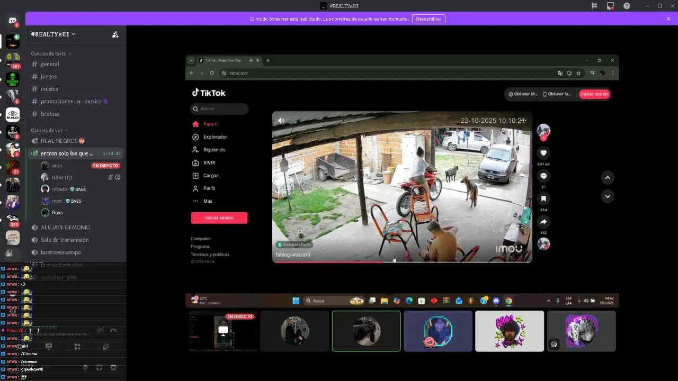The height and width of the screenshot is (381, 678).
Task: Click the Compañía footer link
Action: click(201, 239)
